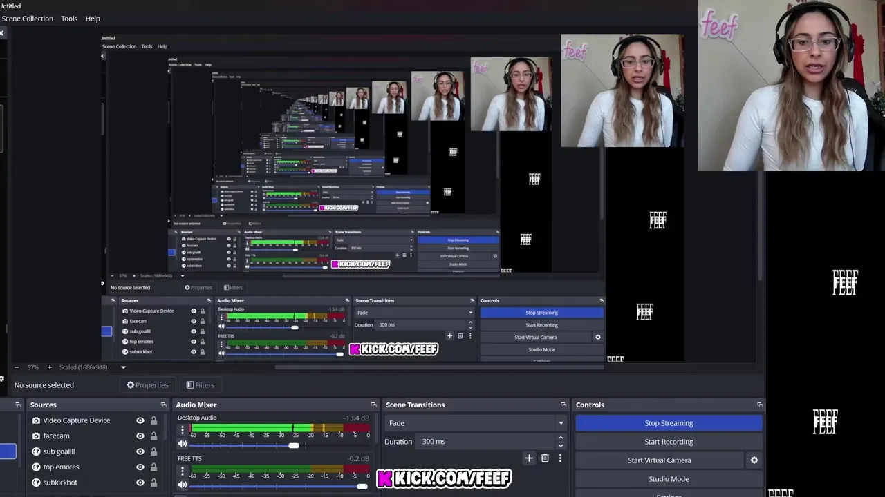Hide the top emotes source
This screenshot has width=885, height=497.
point(140,467)
